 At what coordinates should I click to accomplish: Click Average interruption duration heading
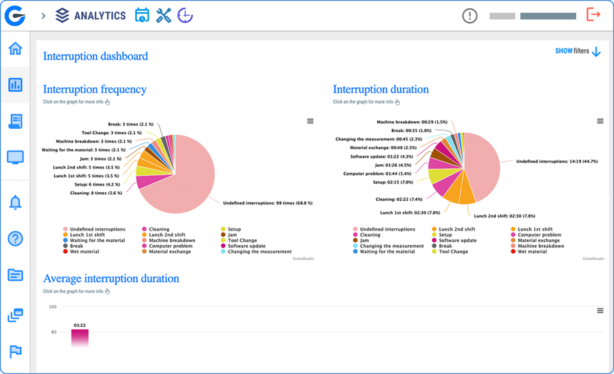click(111, 279)
